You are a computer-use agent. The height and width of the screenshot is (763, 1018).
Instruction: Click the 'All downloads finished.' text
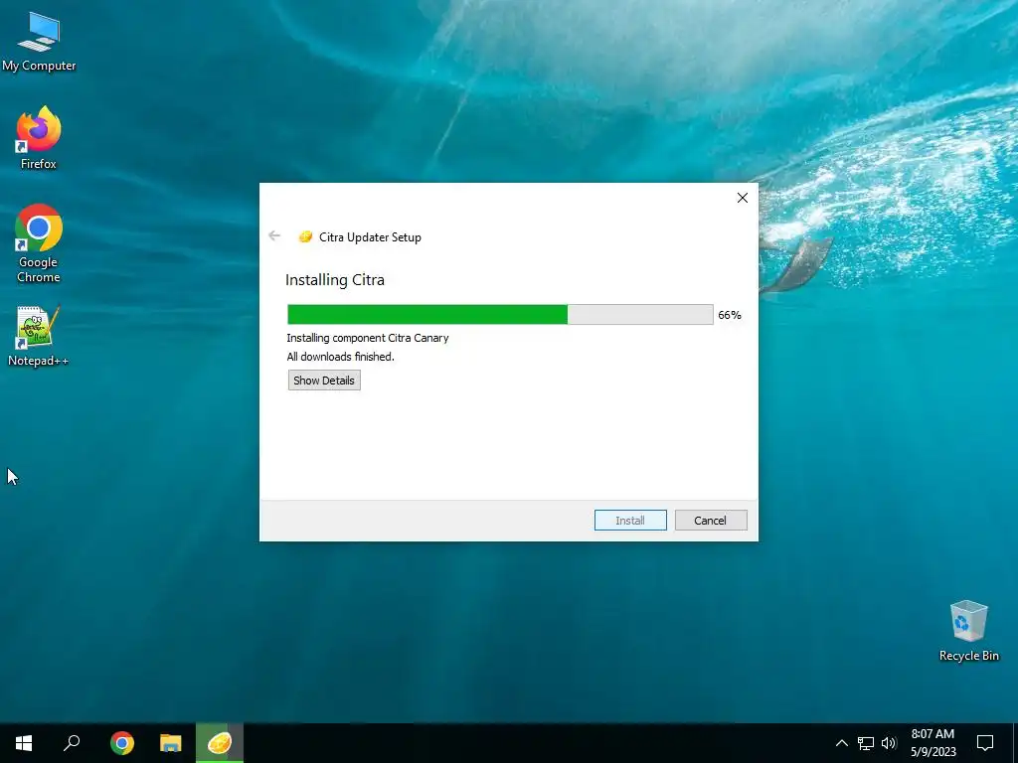340,357
